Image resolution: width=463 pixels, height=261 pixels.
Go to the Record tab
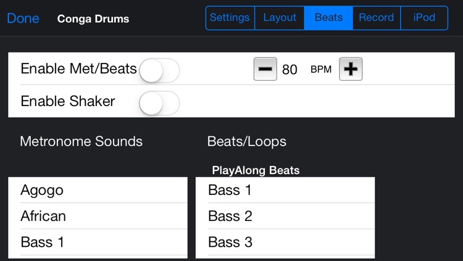coord(377,18)
